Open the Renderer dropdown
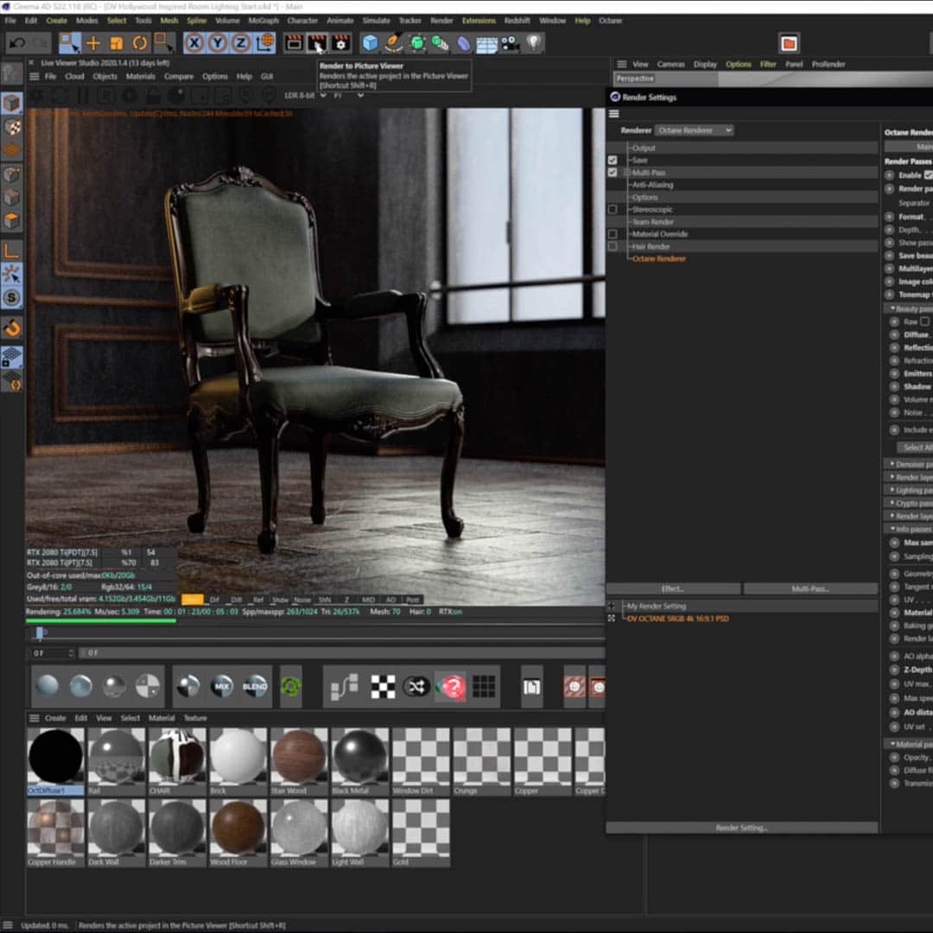This screenshot has width=933, height=933. click(694, 130)
